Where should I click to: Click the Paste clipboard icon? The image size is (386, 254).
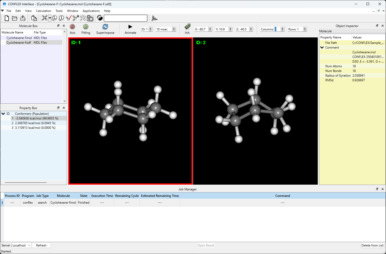tap(34, 18)
